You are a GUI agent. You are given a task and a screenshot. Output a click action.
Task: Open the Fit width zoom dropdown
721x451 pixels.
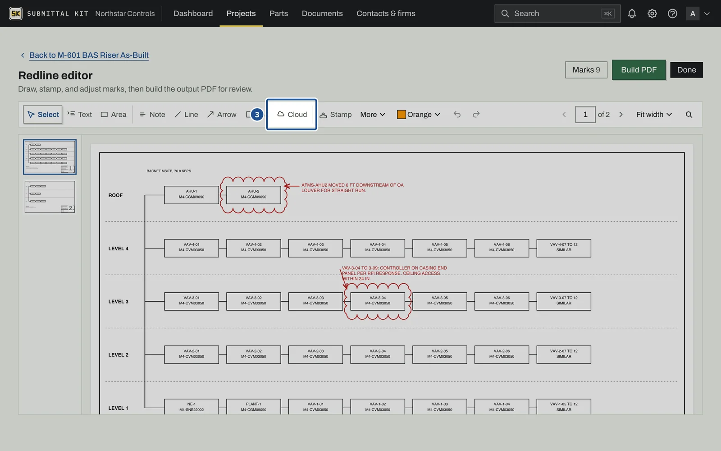pyautogui.click(x=654, y=115)
